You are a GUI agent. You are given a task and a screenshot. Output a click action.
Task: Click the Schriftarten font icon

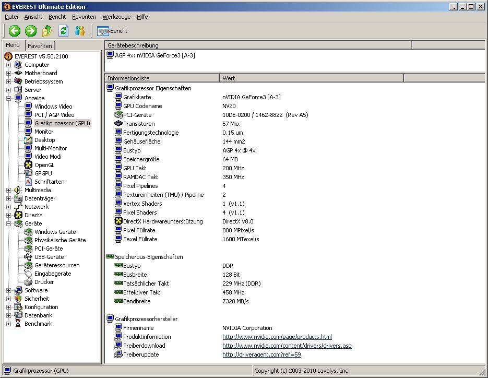[28, 182]
